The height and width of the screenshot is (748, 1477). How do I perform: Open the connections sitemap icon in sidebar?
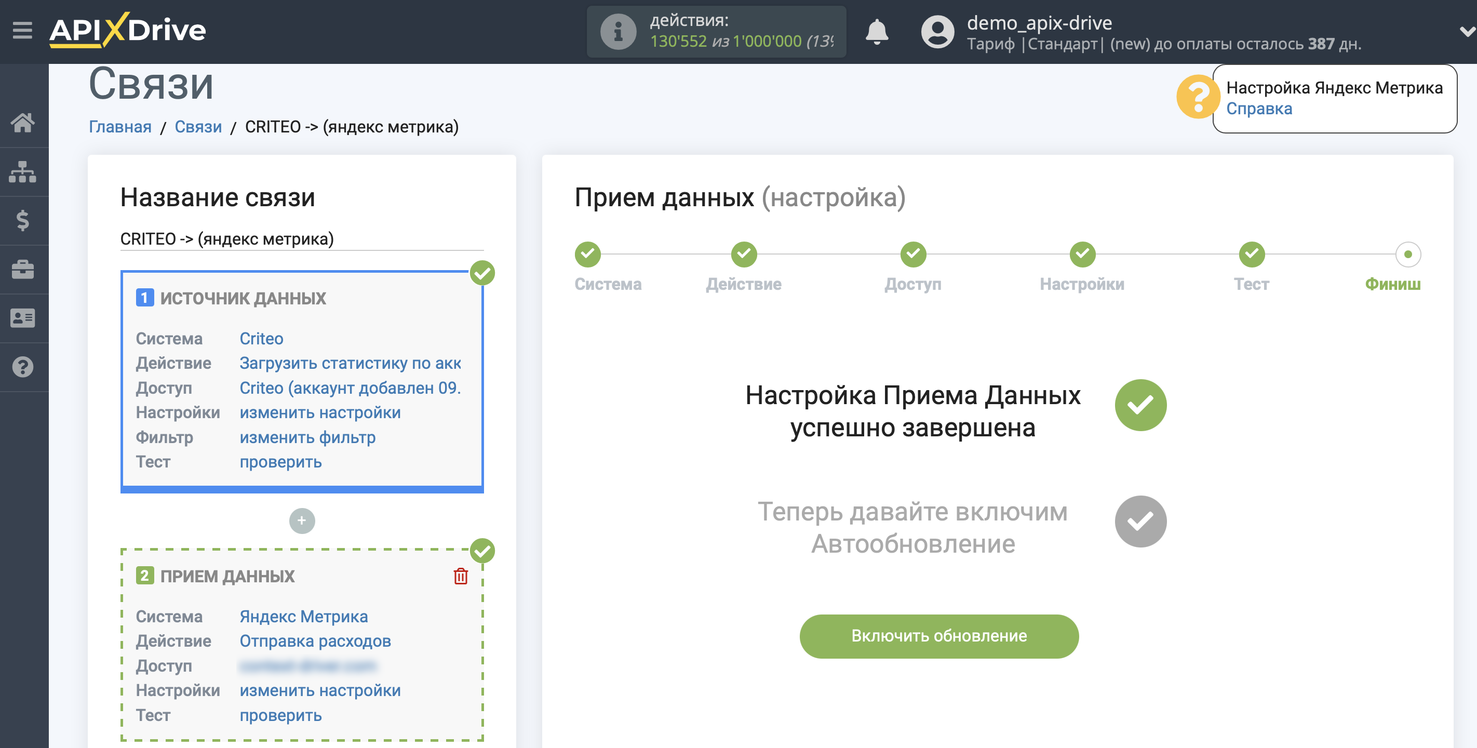23,171
